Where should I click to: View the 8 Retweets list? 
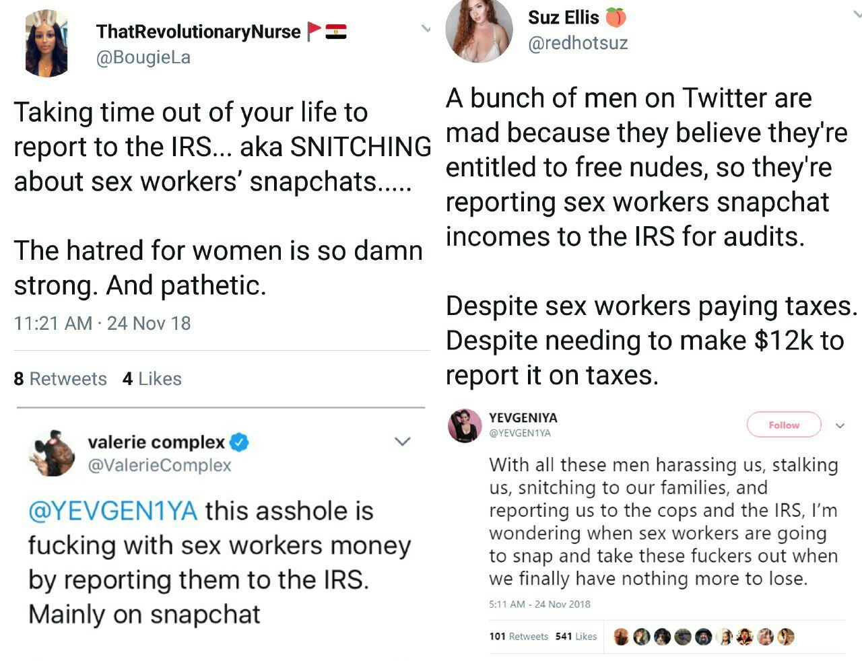[60, 379]
